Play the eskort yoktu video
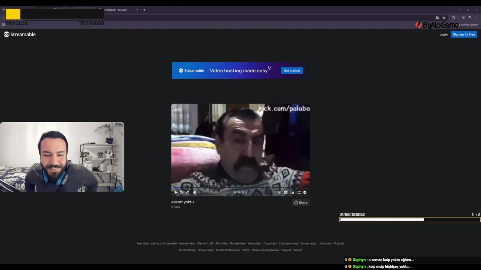Viewport: 481px width, 270px height. coord(175,192)
